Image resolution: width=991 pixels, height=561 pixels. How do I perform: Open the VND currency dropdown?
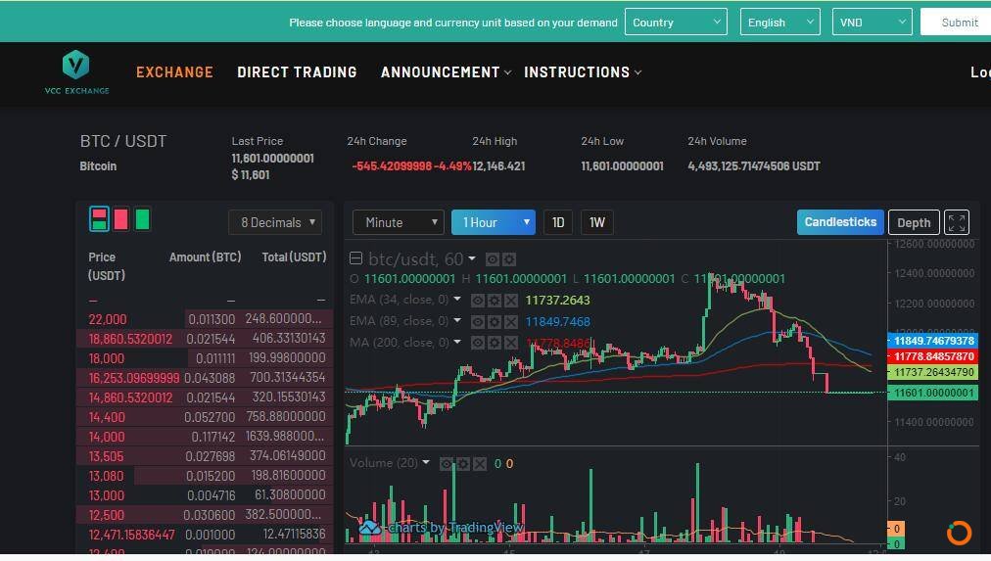click(x=873, y=23)
